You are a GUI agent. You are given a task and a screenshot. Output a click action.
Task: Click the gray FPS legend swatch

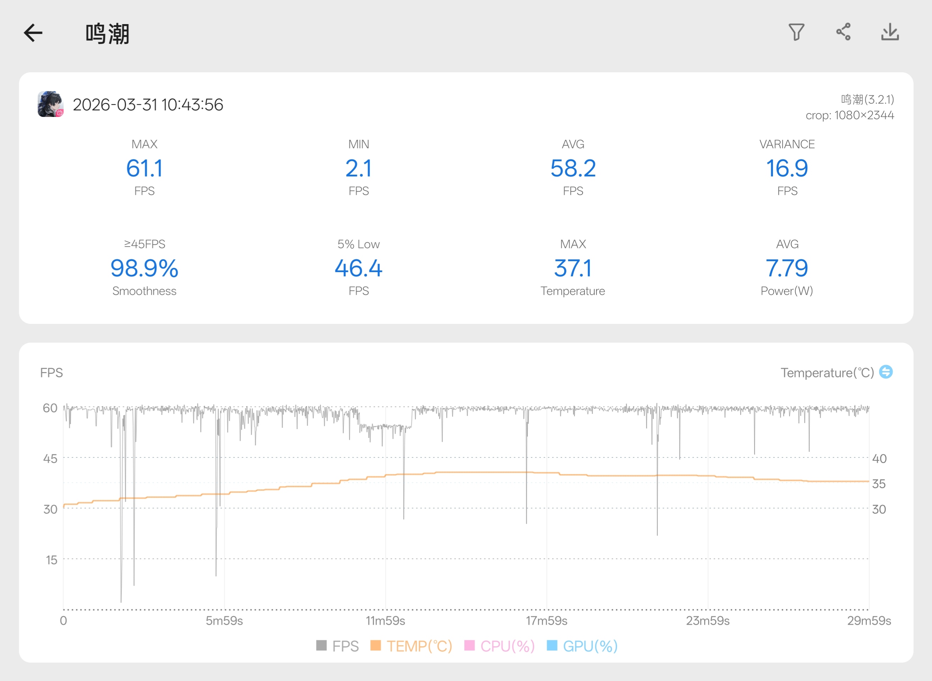point(321,645)
